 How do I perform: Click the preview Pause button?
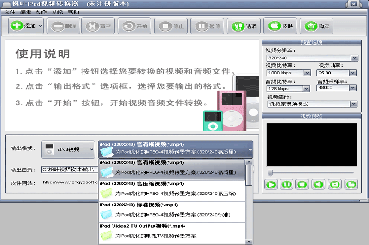click(286, 184)
